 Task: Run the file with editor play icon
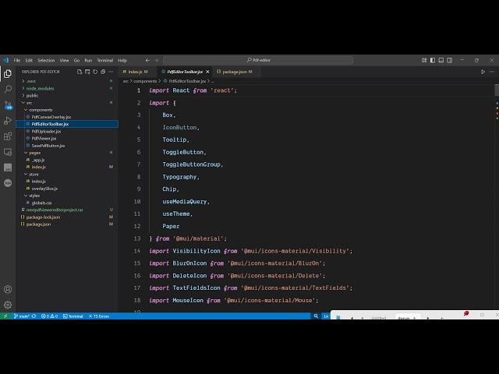(483, 72)
